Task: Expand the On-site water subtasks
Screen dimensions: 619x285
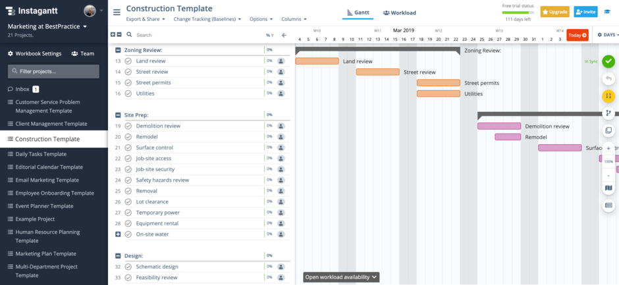Action: pos(118,234)
